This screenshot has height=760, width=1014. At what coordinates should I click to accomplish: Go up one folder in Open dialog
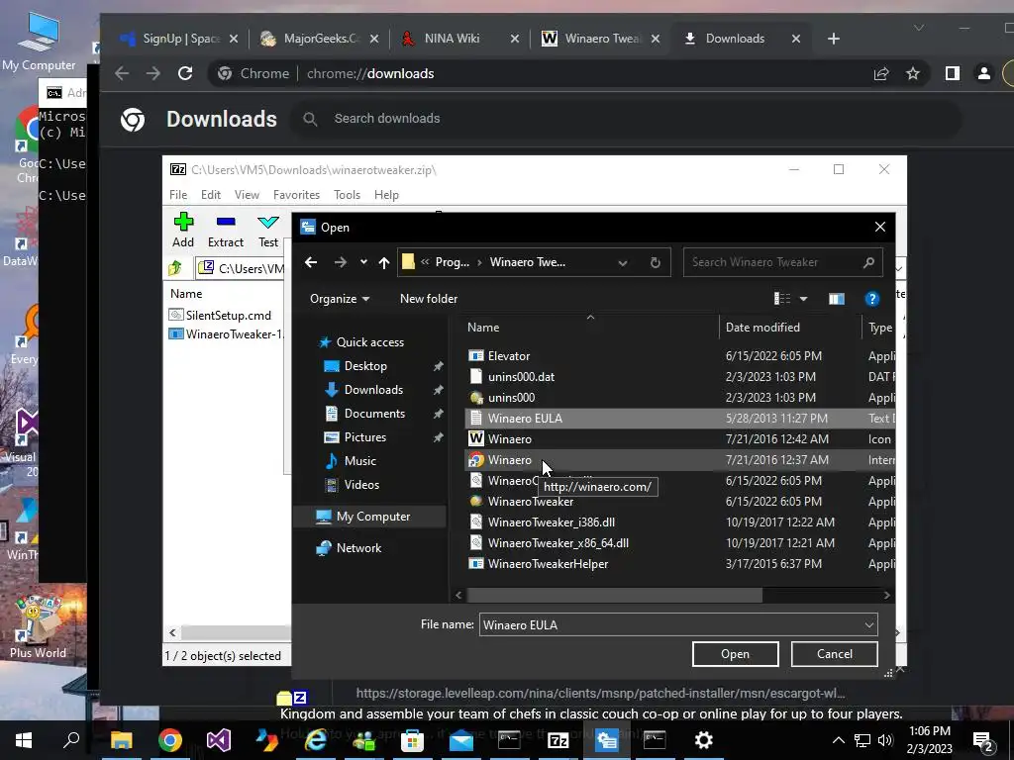tap(384, 262)
